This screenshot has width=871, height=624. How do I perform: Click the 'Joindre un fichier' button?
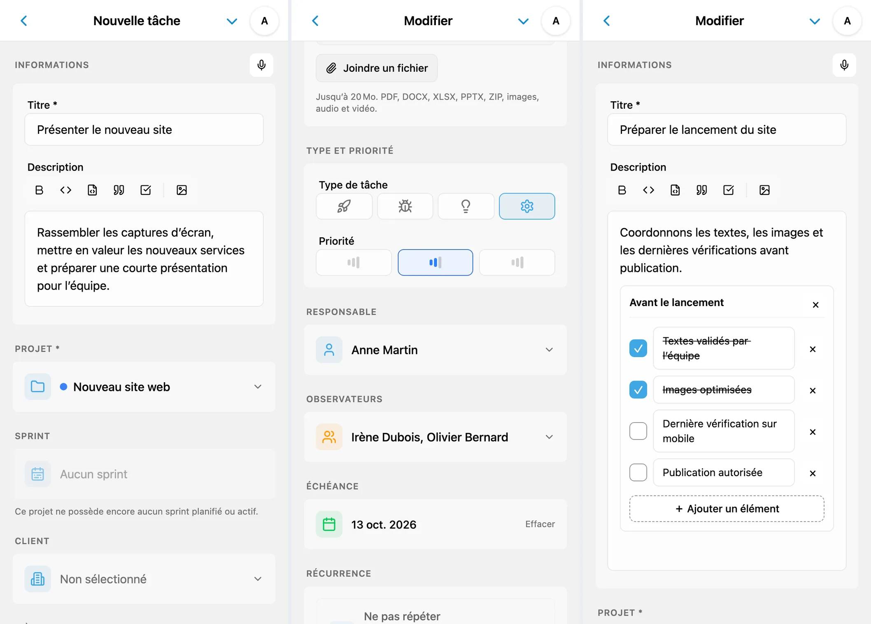point(377,68)
